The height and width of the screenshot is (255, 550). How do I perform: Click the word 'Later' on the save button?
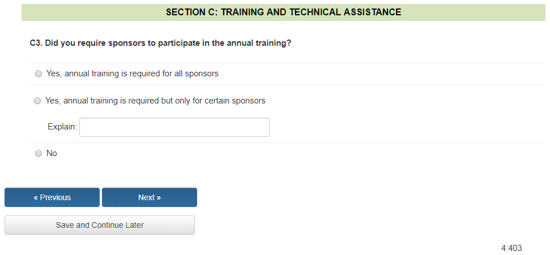click(133, 225)
